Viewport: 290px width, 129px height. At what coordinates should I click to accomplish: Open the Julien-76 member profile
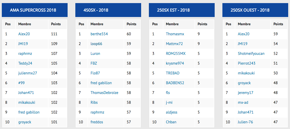(x=245, y=122)
